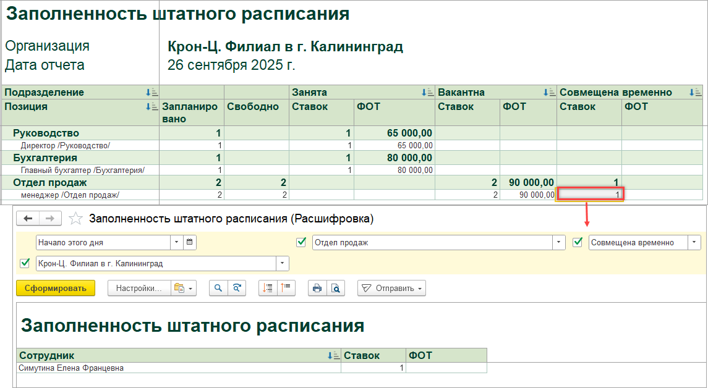Click the Сформировать button
This screenshot has height=388, width=708.
pos(56,288)
